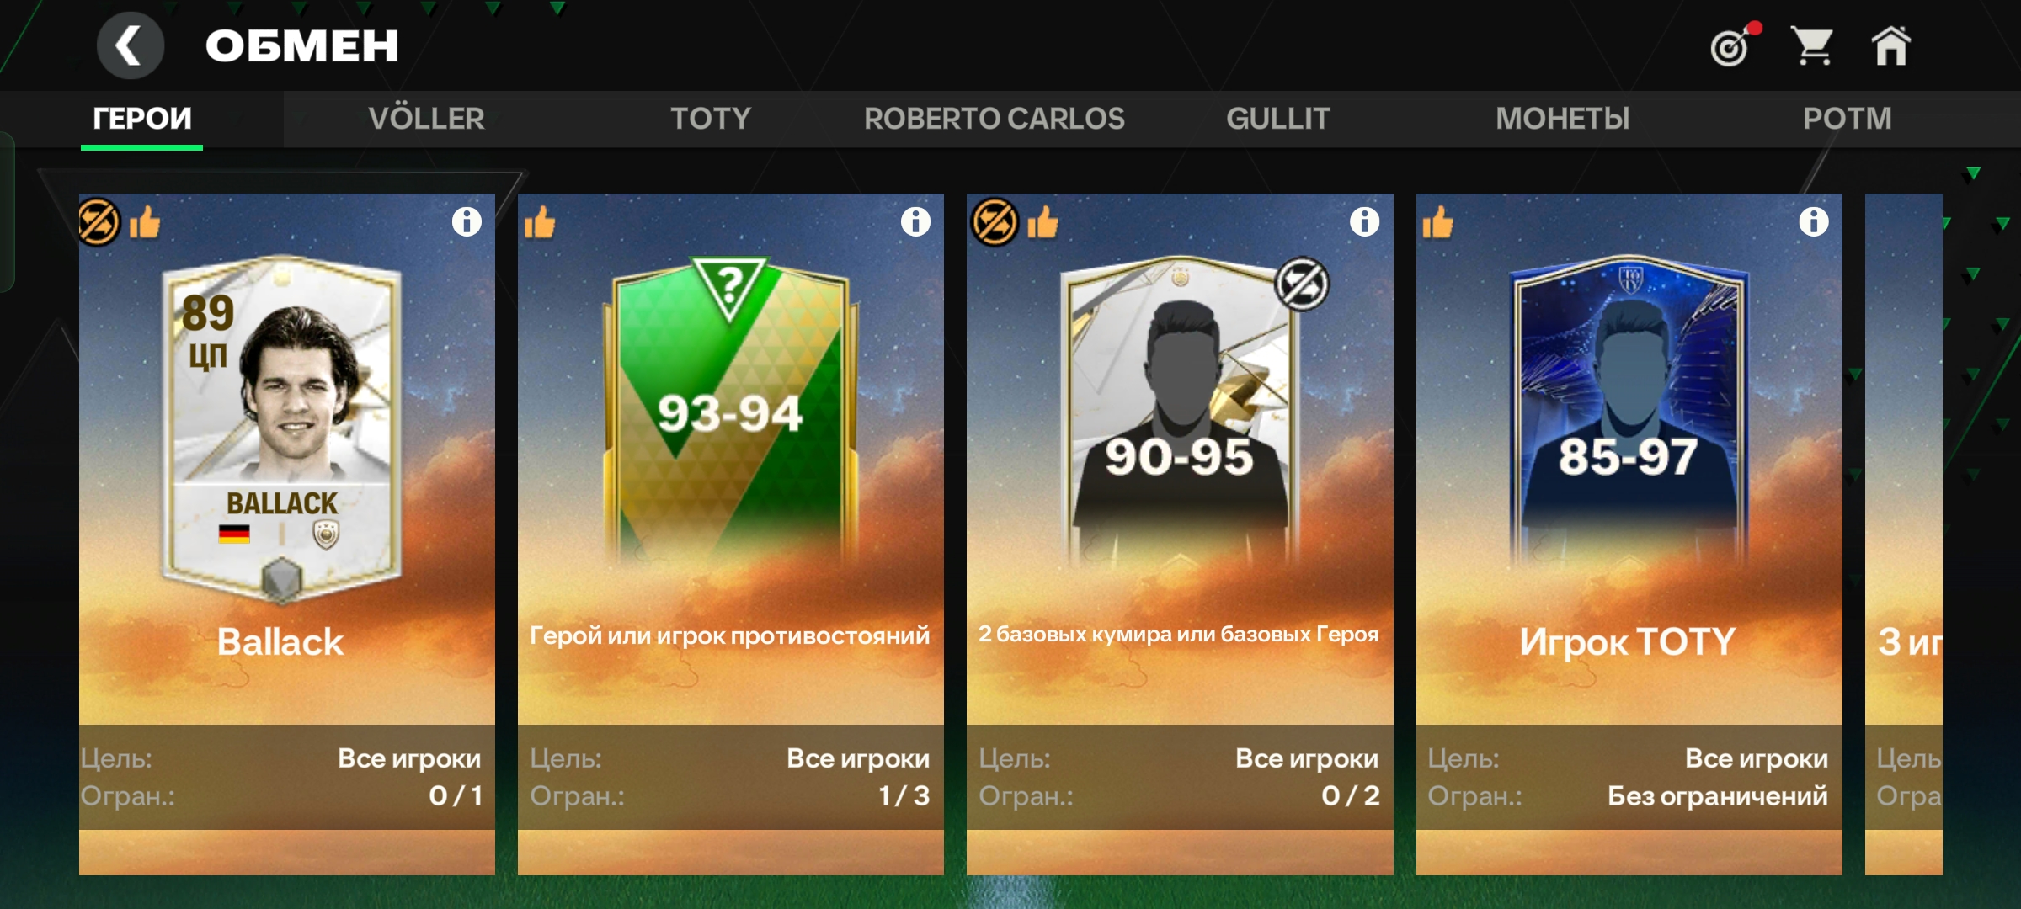
Task: Open the partially visible fifth exchange card
Action: 1903,534
